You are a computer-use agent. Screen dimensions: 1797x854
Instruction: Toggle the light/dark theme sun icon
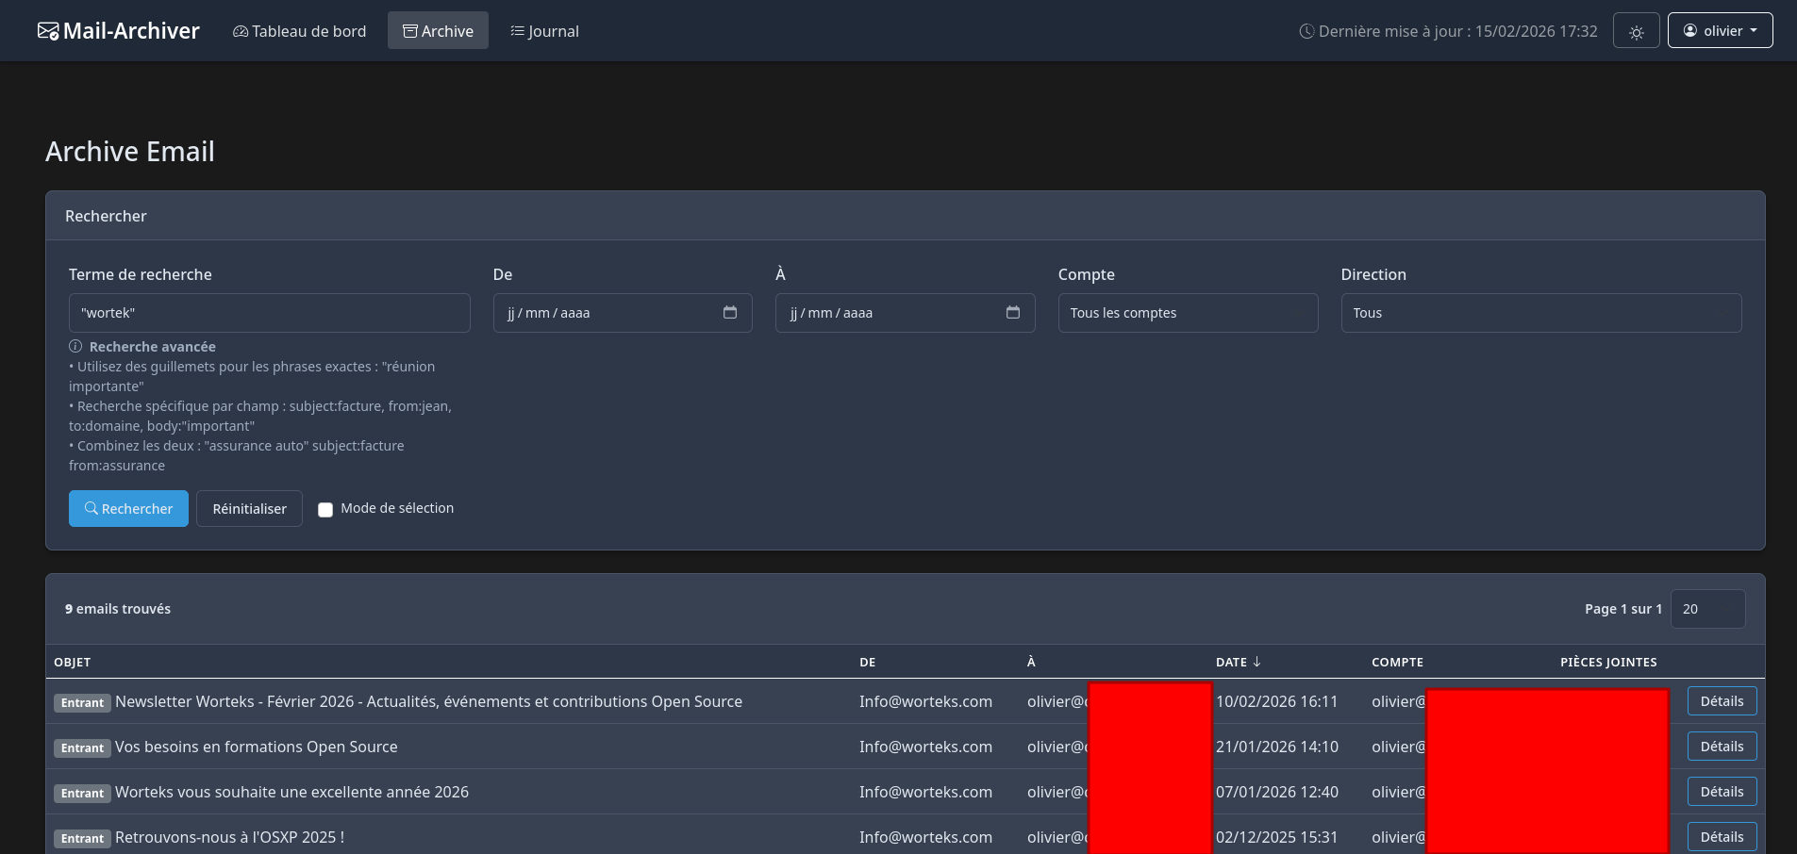(1636, 31)
